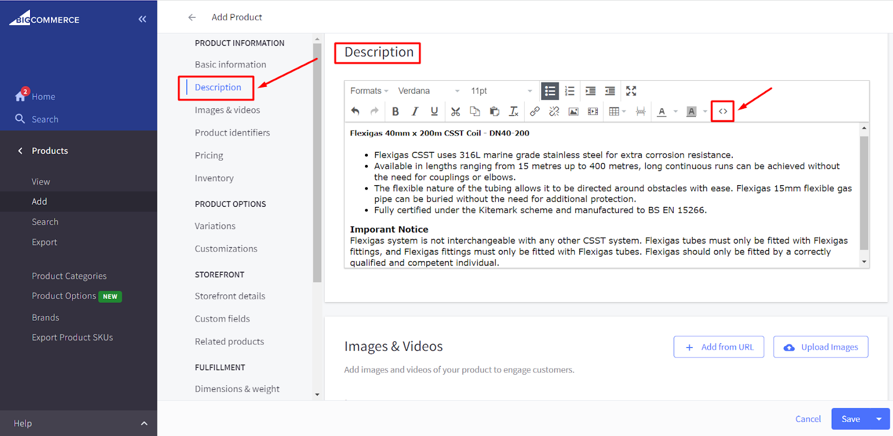This screenshot has height=436, width=893.
Task: Collapse the BigCommerce sidebar with double chevron
Action: [142, 19]
